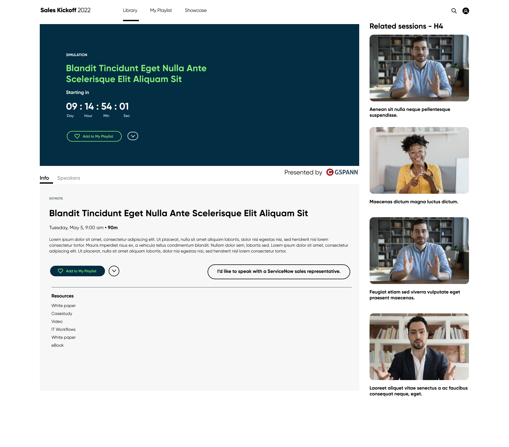The height and width of the screenshot is (447, 509).
Task: Click the GSPANN sponsor logo
Action: click(342, 172)
